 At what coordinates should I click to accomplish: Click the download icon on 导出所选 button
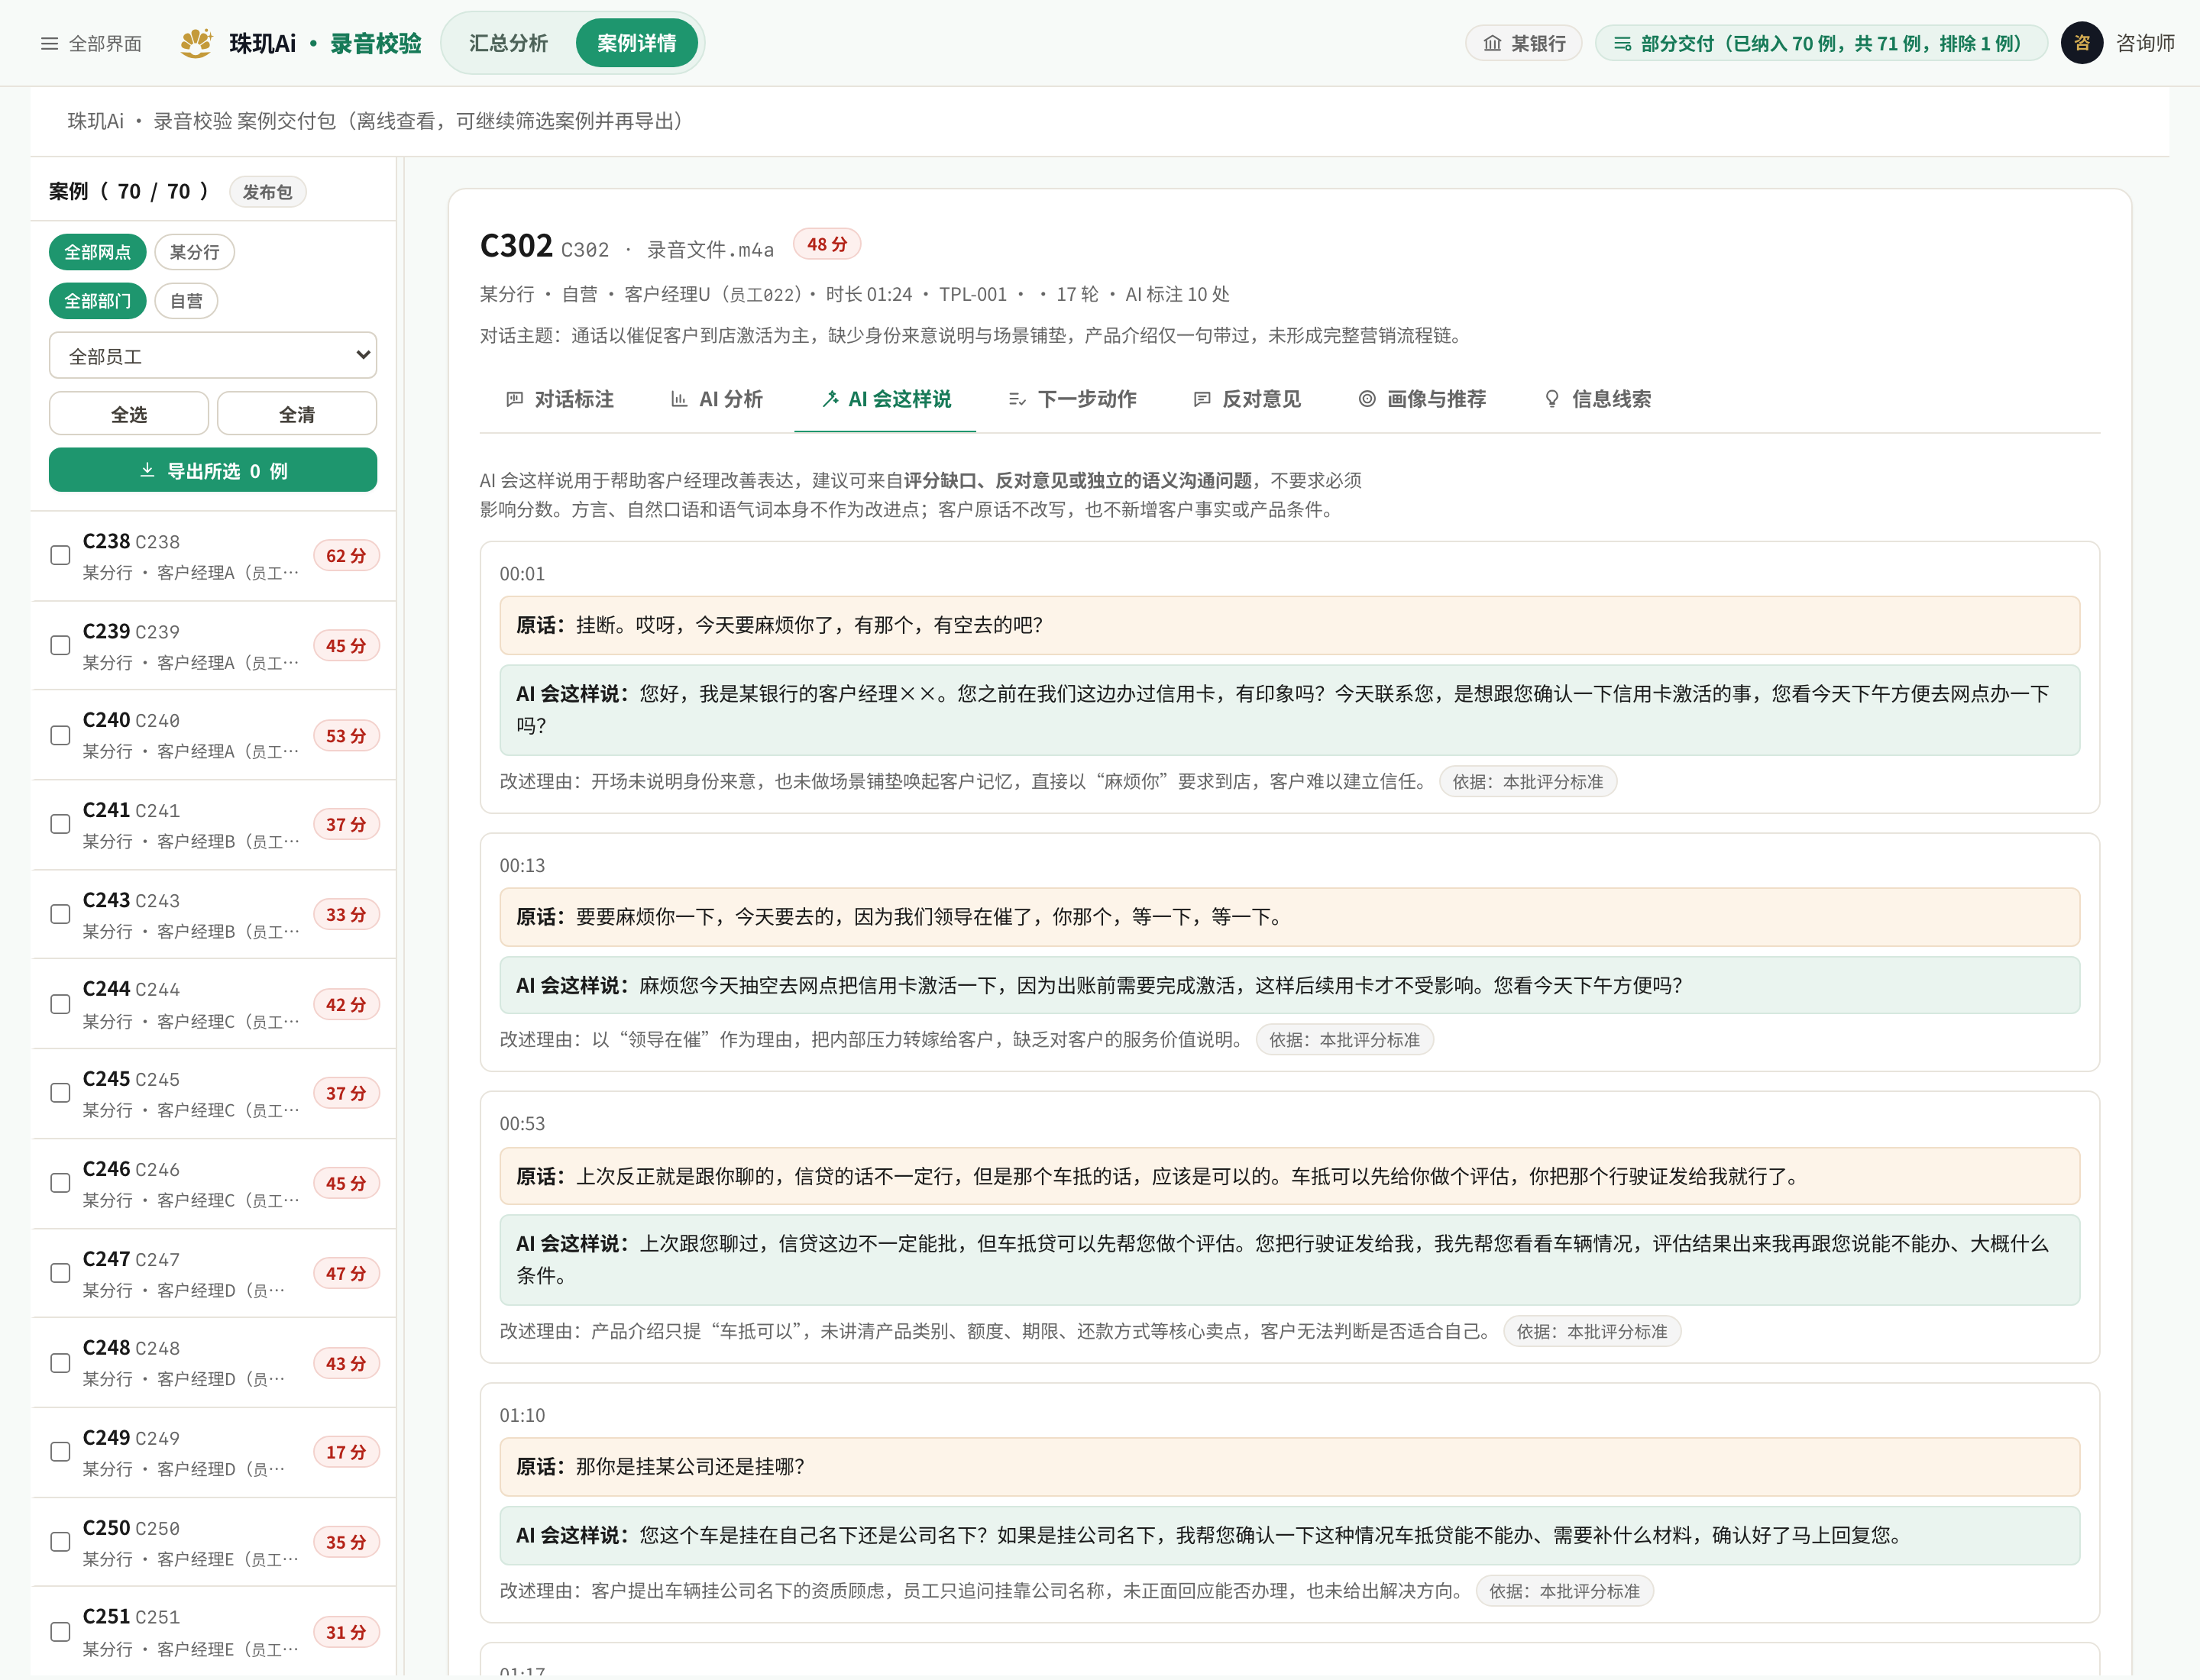(x=147, y=470)
